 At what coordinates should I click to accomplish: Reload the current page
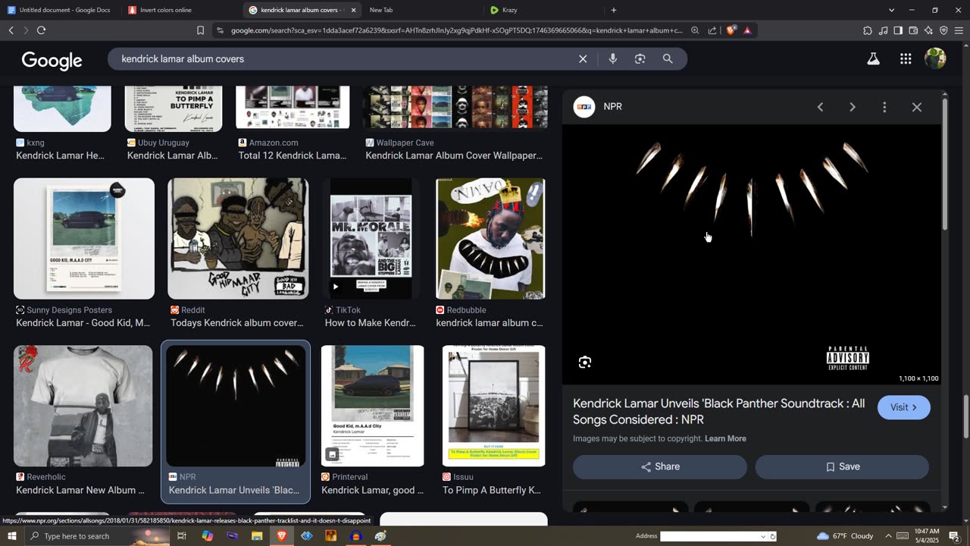pos(41,30)
